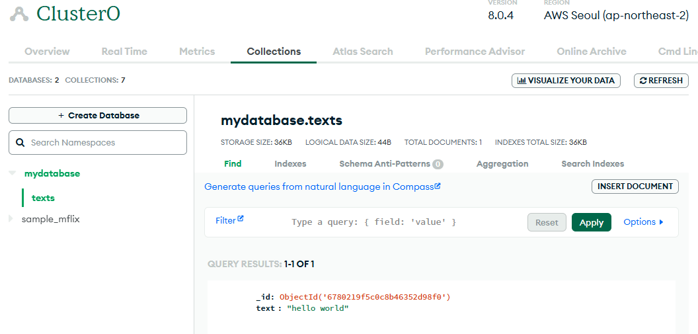The height and width of the screenshot is (334, 698).
Task: Expand the sample_mflix database
Action: click(x=11, y=219)
